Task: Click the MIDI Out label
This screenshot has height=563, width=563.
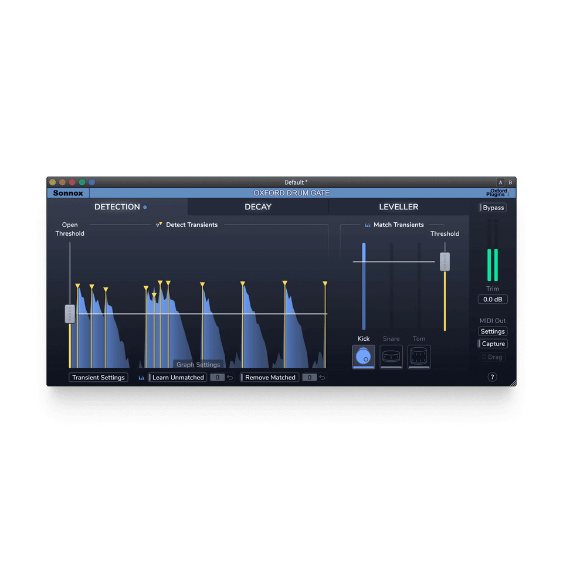Action: [492, 321]
